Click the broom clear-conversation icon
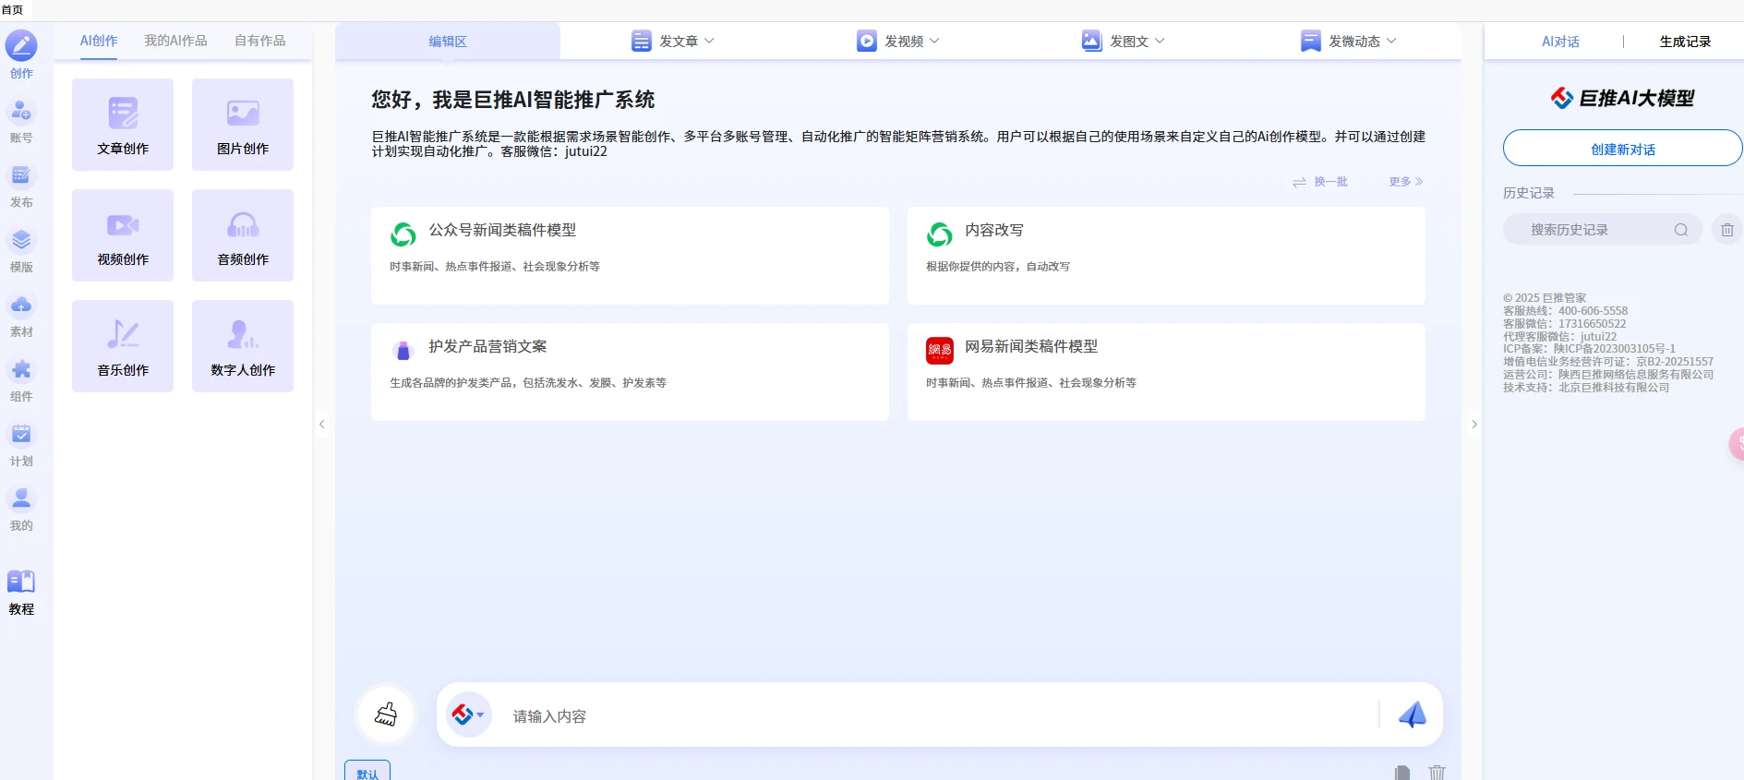Image resolution: width=1744 pixels, height=780 pixels. 386,714
